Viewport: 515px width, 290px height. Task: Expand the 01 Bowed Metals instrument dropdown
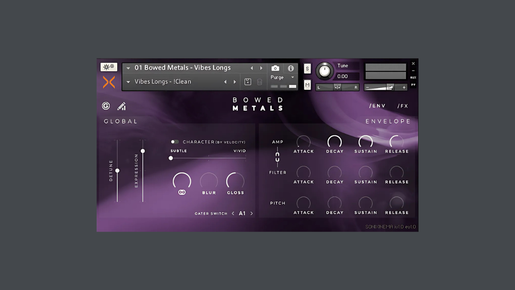(128, 68)
